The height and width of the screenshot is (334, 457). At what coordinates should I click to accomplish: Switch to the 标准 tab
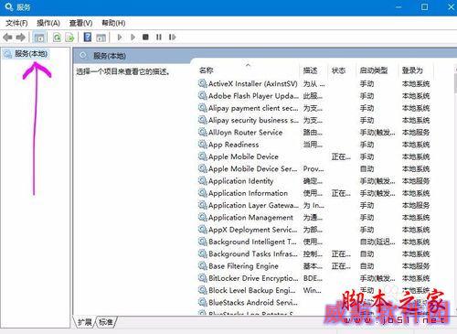tap(106, 322)
